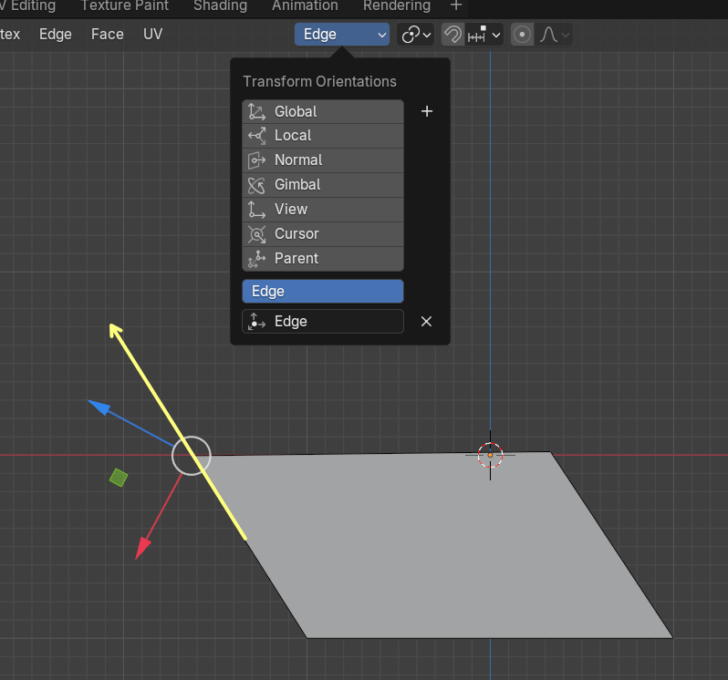
Task: Select Local transform orientation
Action: tap(323, 136)
